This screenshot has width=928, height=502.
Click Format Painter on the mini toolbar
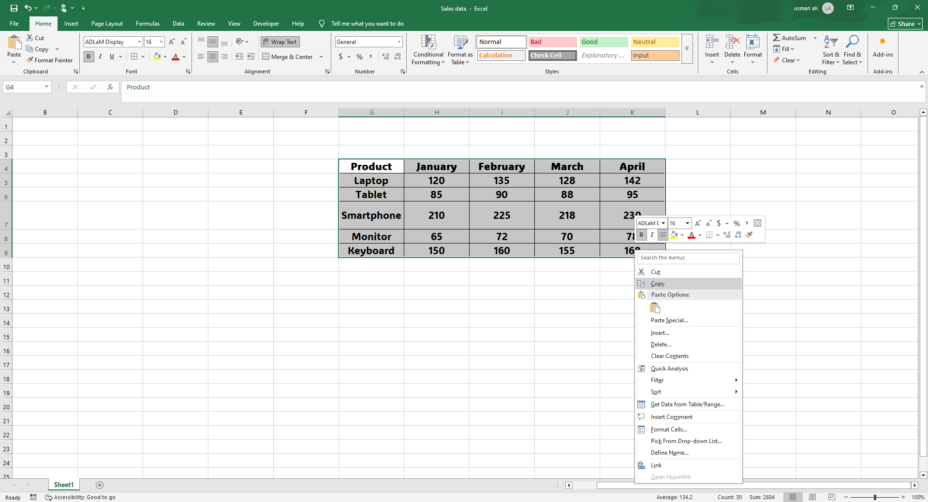pyautogui.click(x=749, y=235)
